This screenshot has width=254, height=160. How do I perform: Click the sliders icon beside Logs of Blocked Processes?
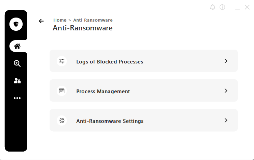pyautogui.click(x=62, y=61)
